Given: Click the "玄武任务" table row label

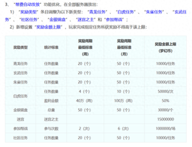Looking at the screenshot, I should click(20, 73).
